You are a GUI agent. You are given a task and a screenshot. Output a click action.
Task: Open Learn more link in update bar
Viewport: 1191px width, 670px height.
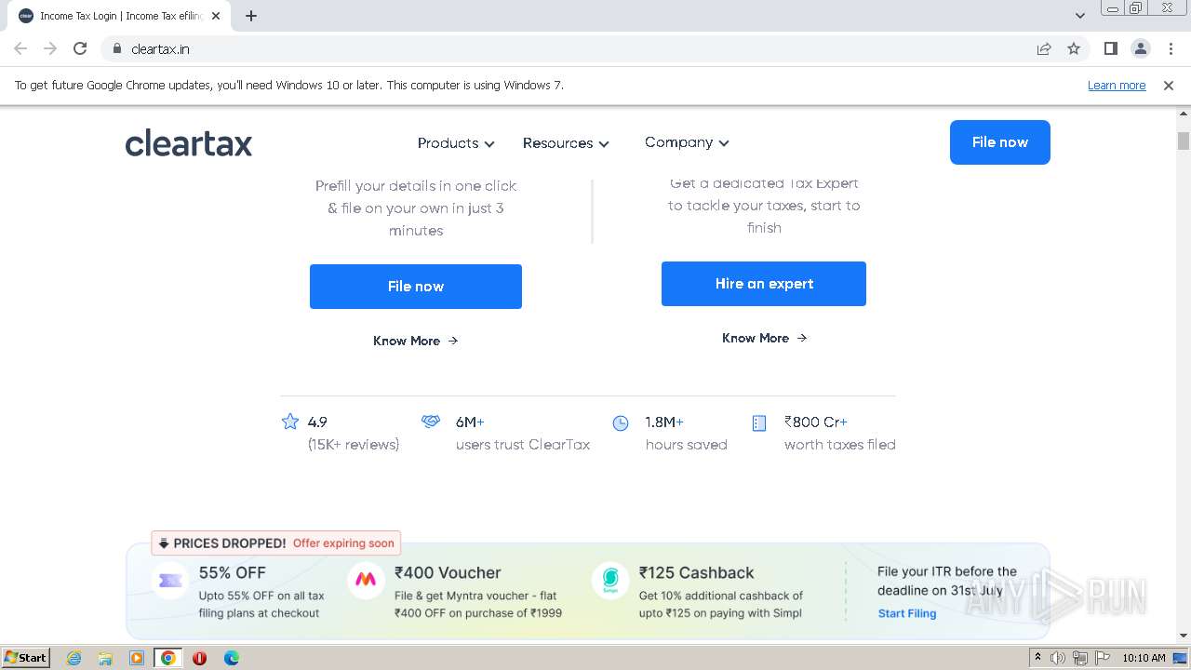[1117, 85]
